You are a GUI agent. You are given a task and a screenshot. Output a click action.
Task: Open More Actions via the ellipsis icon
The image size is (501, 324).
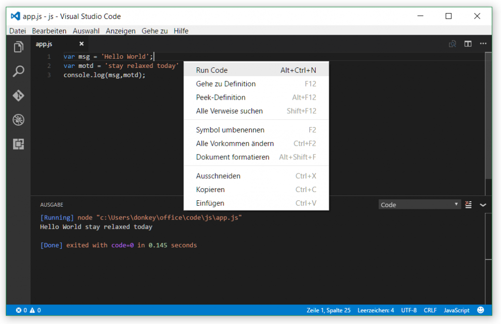[483, 43]
